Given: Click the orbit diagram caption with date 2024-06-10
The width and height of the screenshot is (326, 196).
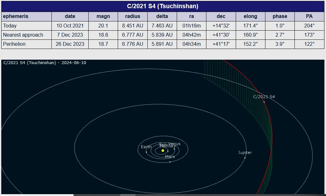Looking at the screenshot, I should pyautogui.click(x=45, y=62).
